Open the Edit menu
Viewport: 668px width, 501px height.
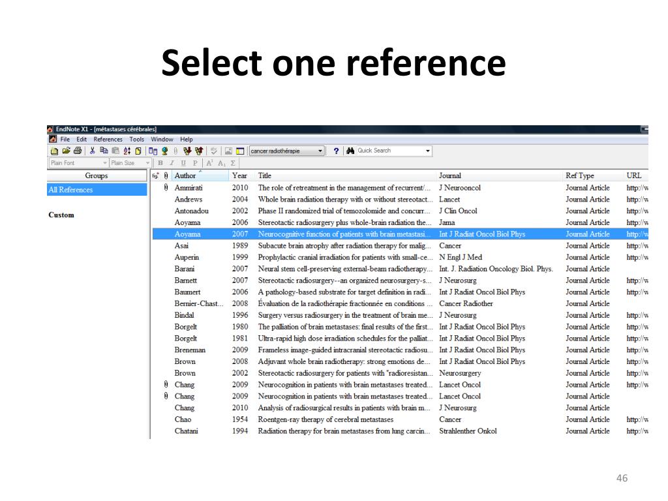82,139
